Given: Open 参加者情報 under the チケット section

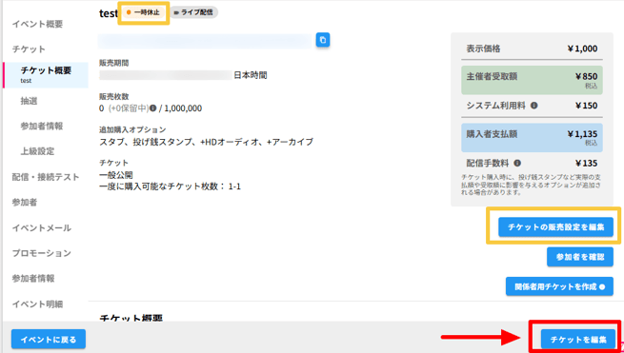Looking at the screenshot, I should pos(42,127).
